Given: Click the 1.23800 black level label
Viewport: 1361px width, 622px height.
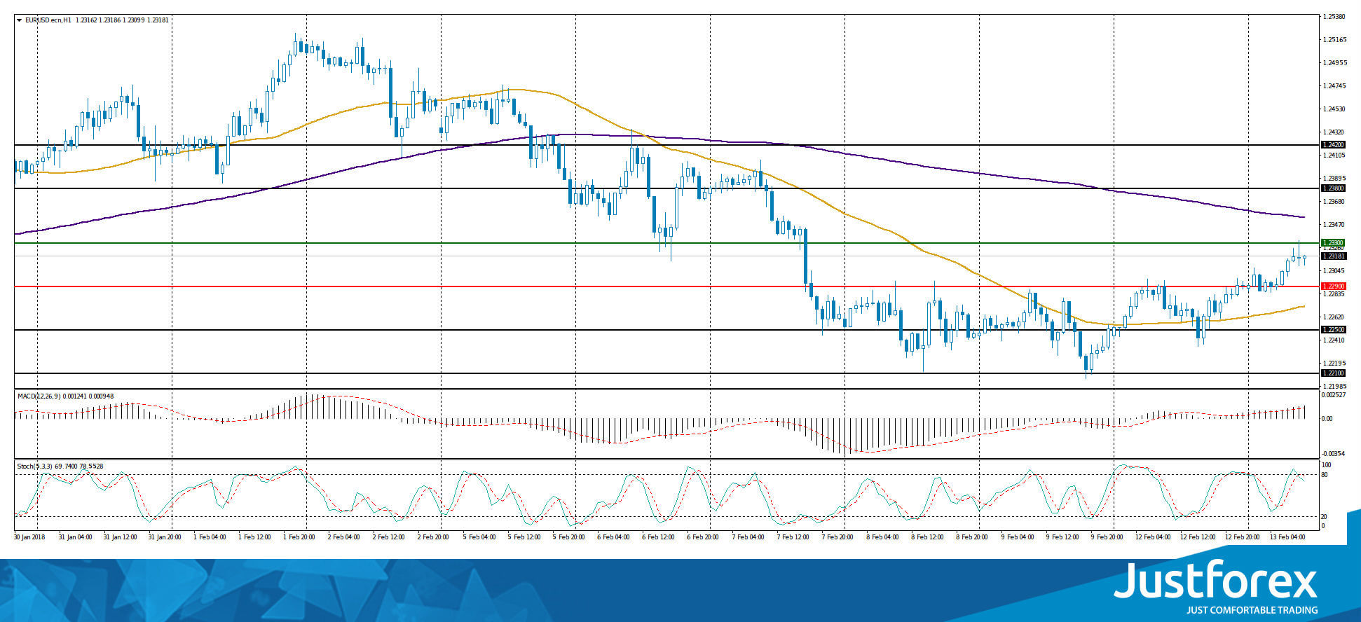Looking at the screenshot, I should pos(1333,188).
